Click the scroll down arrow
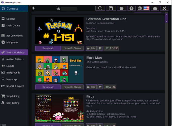The width and height of the screenshot is (172, 126). 166,21
